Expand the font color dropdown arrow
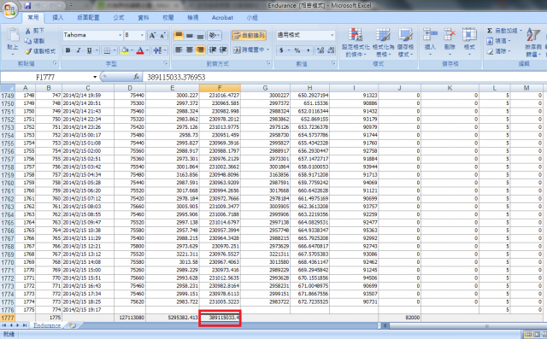547x339 pixels. pos(147,50)
